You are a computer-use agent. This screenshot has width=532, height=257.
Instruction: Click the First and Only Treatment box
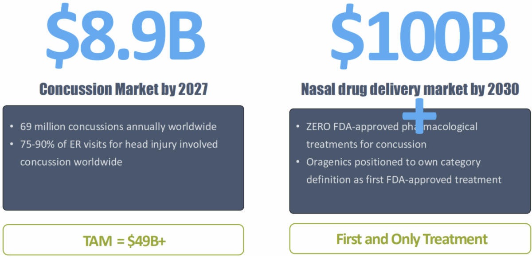411,239
